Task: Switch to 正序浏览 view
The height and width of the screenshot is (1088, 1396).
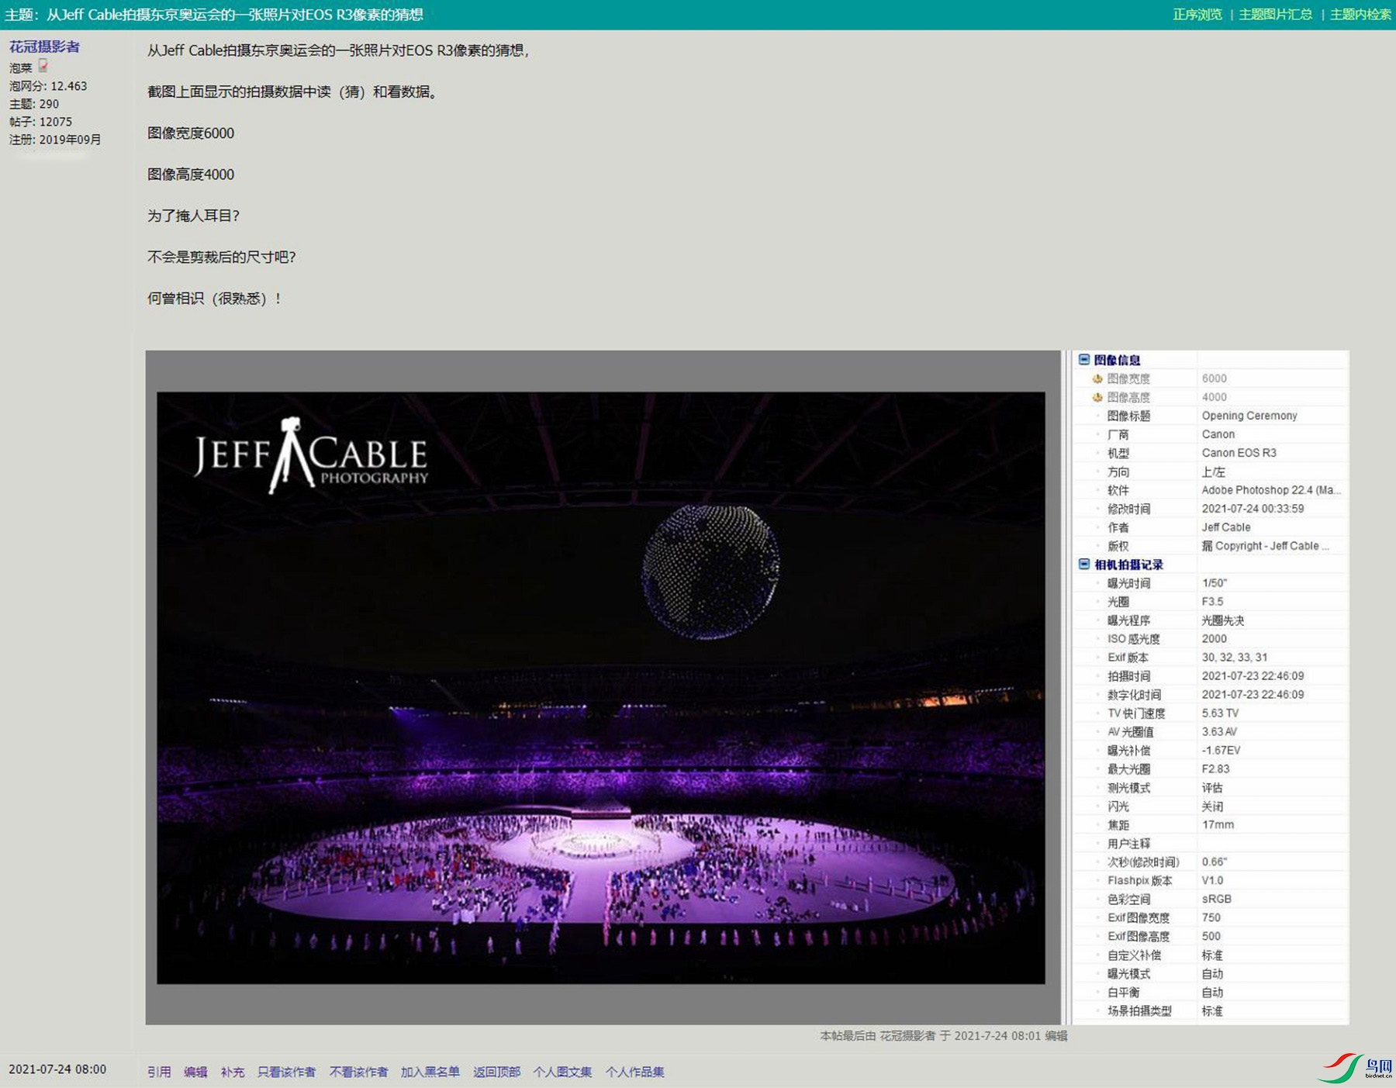Action: [x=1197, y=14]
